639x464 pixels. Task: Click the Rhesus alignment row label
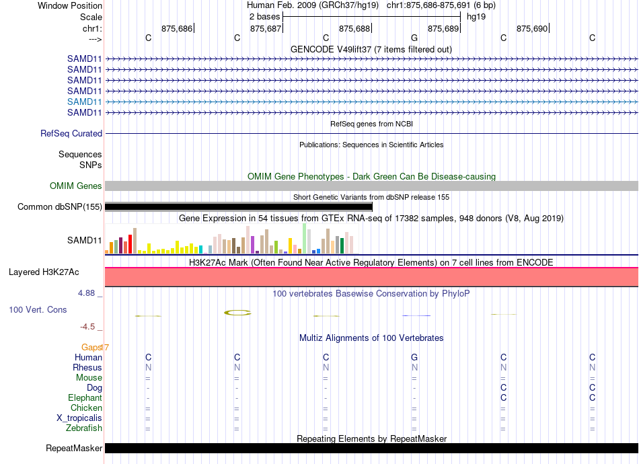coord(87,367)
